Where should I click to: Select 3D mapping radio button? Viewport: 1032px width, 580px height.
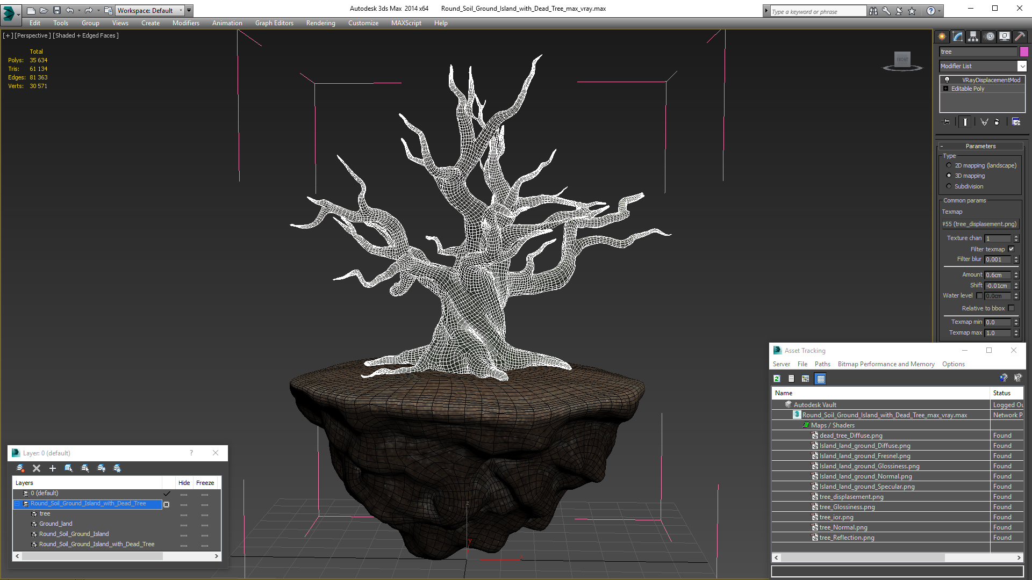(949, 176)
